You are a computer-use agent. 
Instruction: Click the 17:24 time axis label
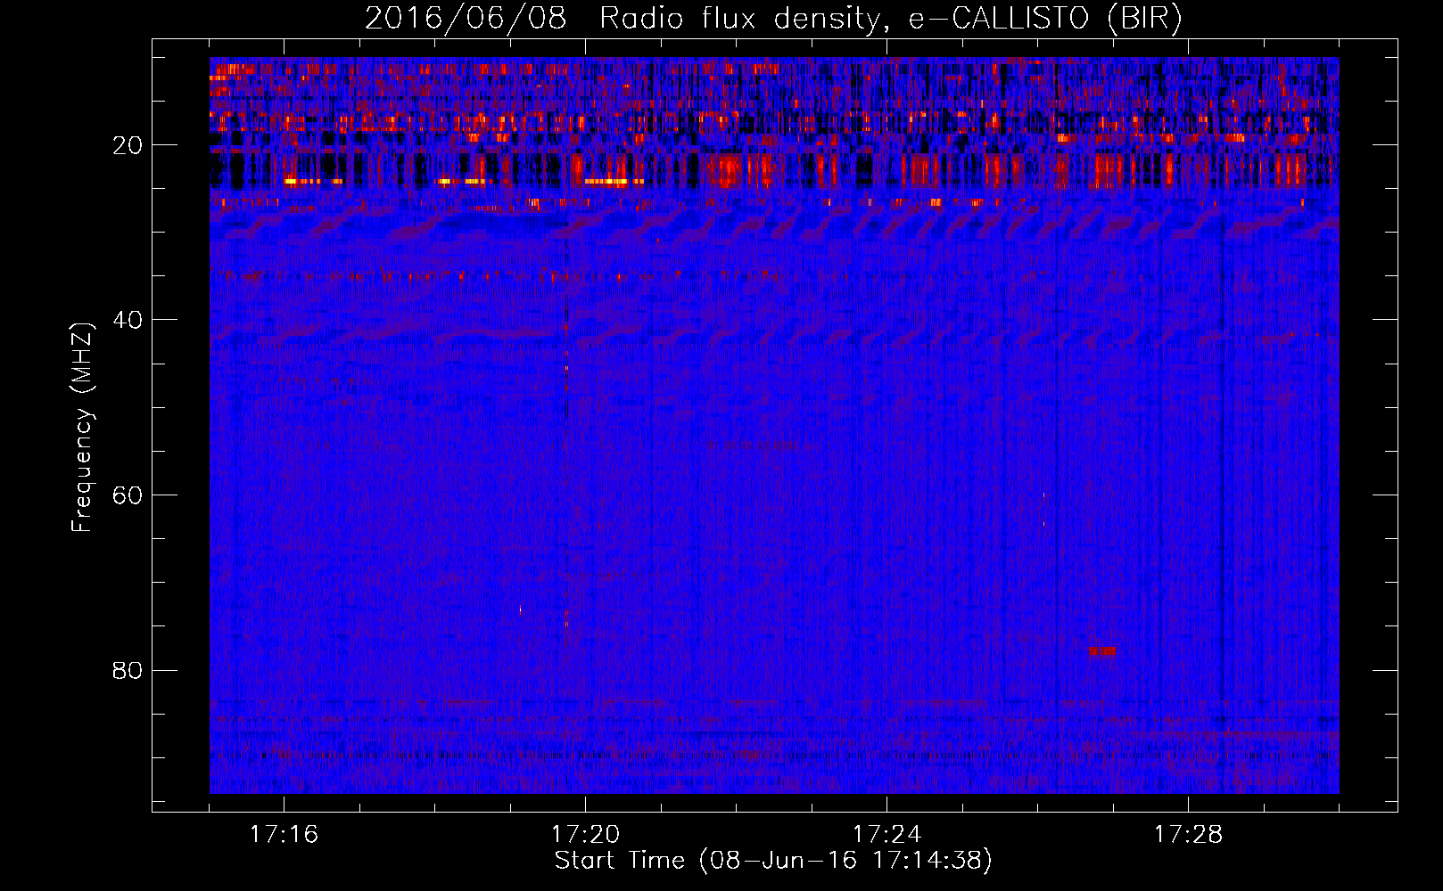[886, 834]
